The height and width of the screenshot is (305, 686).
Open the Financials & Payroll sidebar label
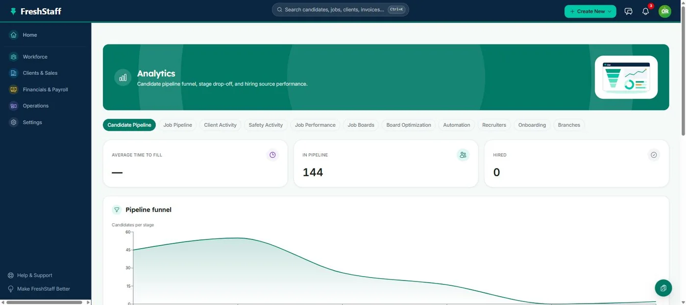pyautogui.click(x=46, y=90)
